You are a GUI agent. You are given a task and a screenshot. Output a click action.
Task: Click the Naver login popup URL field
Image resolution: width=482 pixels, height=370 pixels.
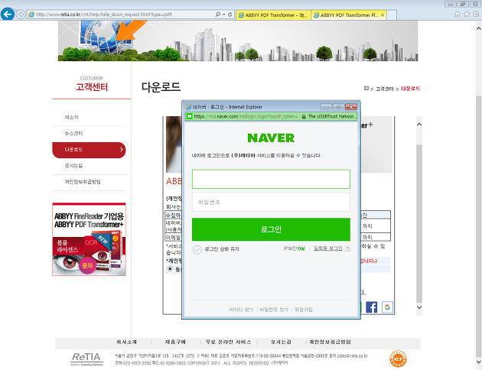pos(246,116)
